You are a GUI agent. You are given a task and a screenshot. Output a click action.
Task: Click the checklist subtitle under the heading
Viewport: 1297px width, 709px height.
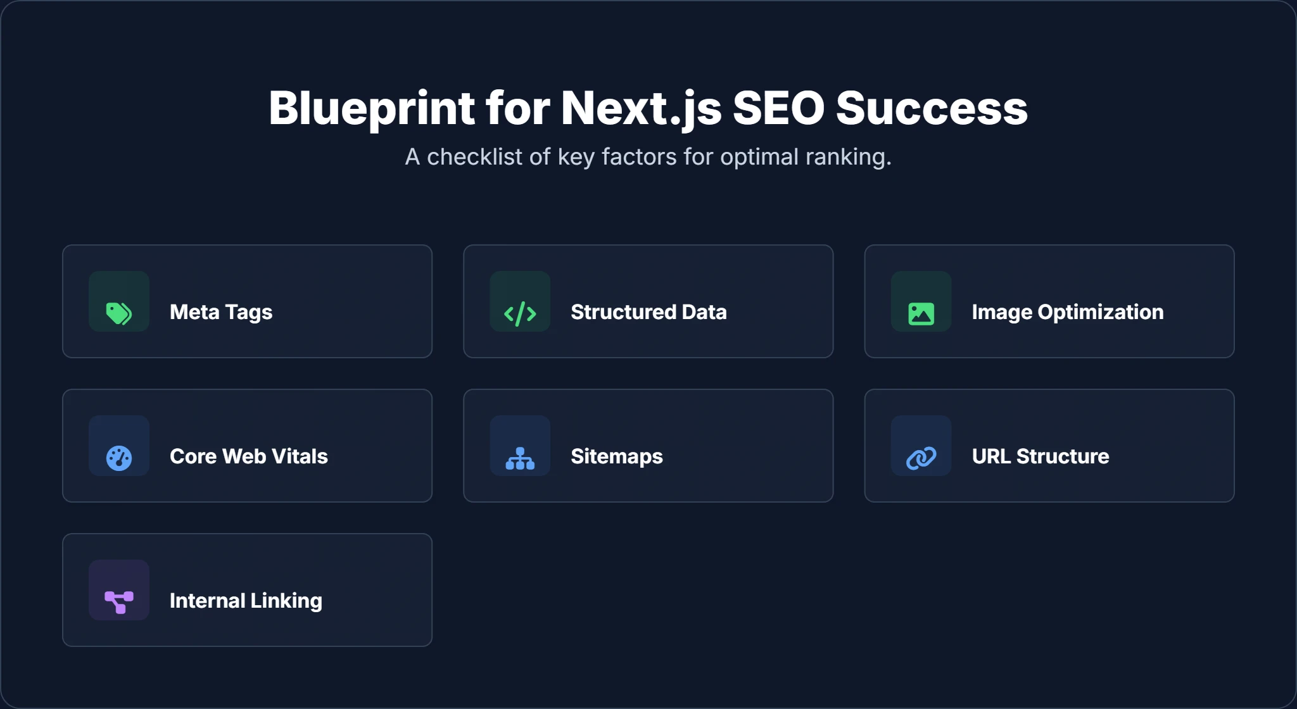pyautogui.click(x=648, y=157)
